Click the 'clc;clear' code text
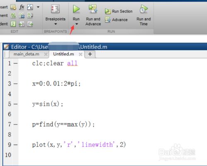Viewport: 207px width, 166px height. 48,63
